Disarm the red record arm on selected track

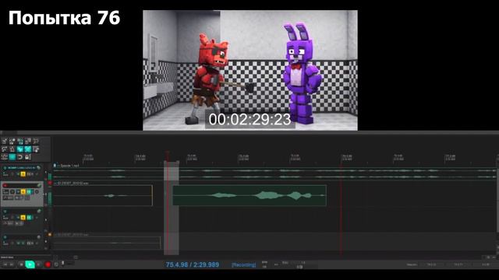[x=5, y=185]
